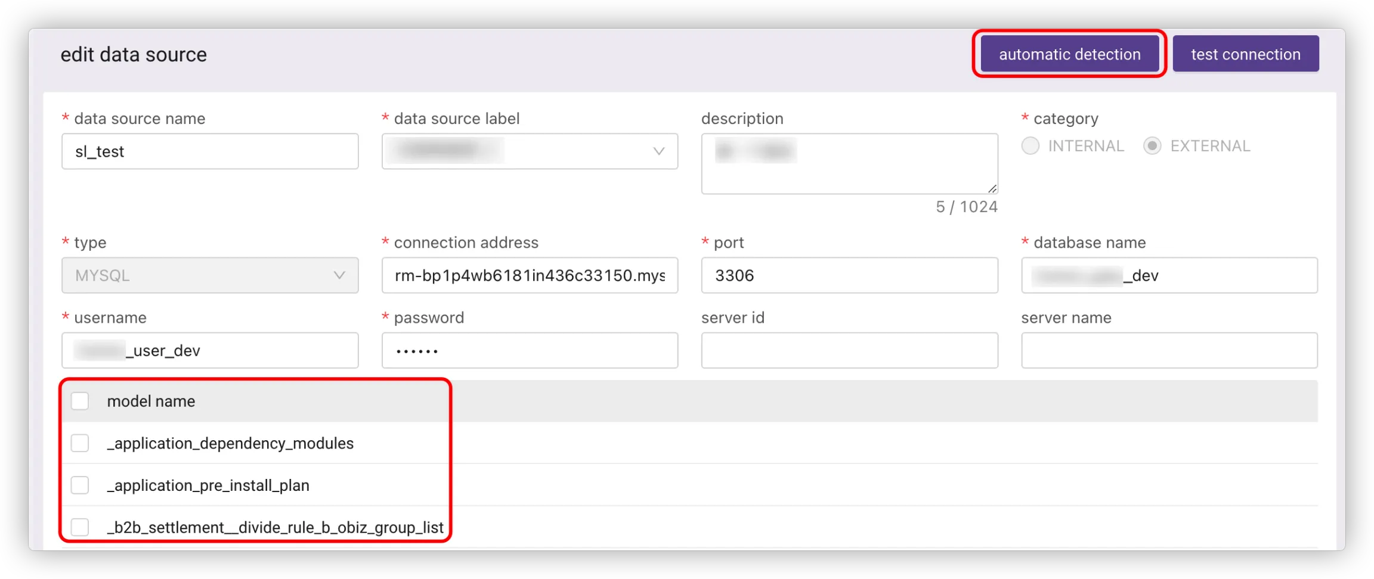
Task: Click the description textarea resize handle
Action: click(x=992, y=188)
